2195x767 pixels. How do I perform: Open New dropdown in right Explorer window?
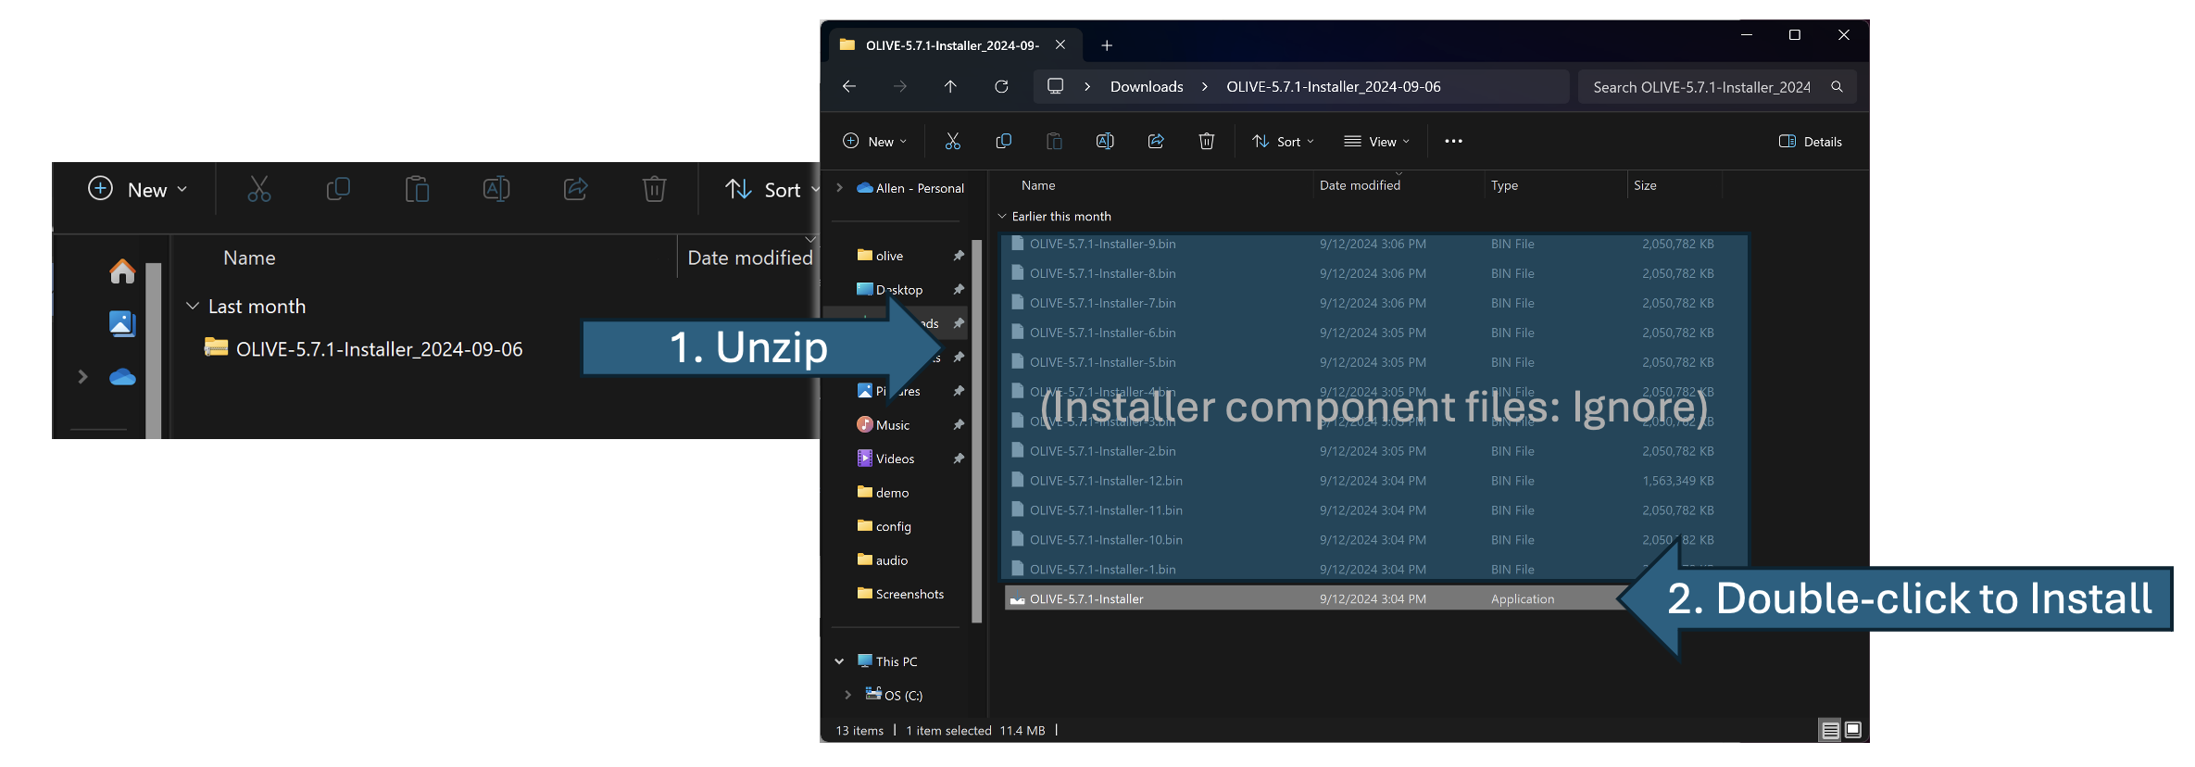click(874, 141)
